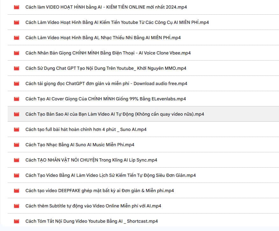Open TẠO NHÂN VẬT NÓI CHUYỆN file name
The image size is (279, 231).
click(x=91, y=160)
